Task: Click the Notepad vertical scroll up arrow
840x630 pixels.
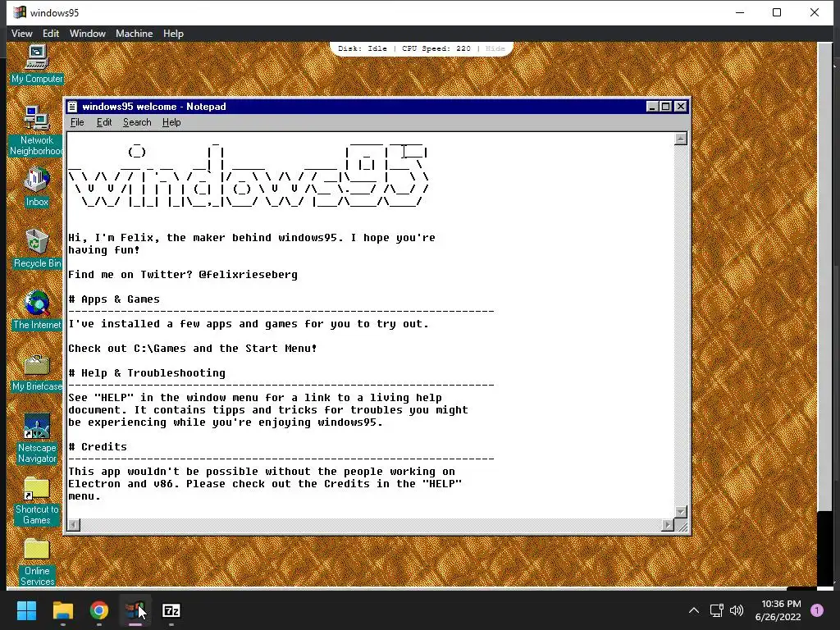Action: [x=680, y=139]
